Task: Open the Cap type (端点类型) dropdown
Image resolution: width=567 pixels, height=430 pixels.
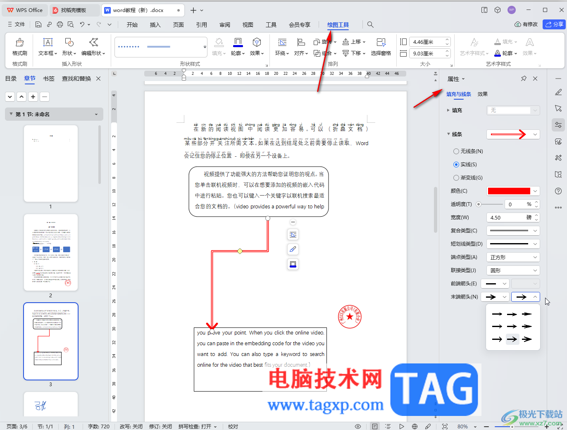Action: tap(513, 257)
